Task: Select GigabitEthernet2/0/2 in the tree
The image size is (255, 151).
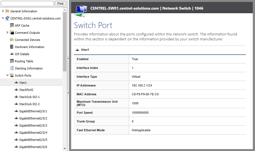Action: 33,119
